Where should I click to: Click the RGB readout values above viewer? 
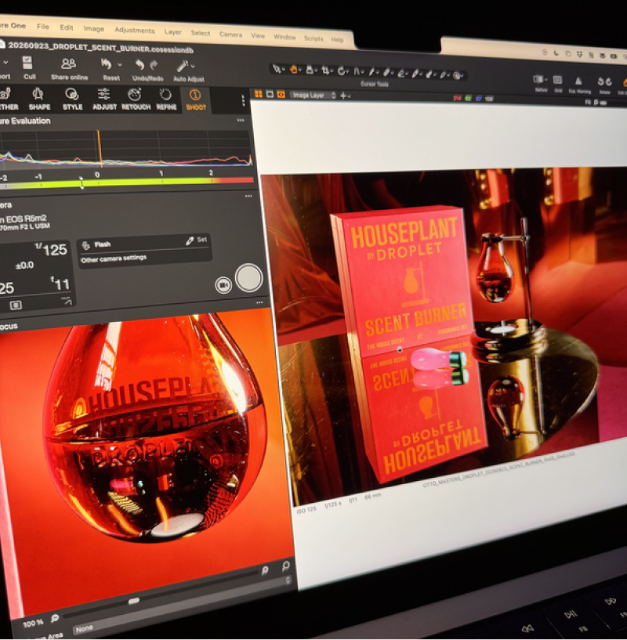coord(473,99)
